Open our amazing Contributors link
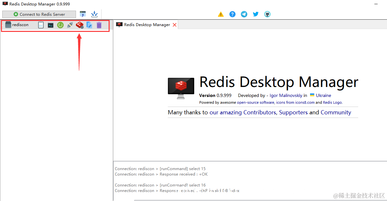Viewport: 387px width, 201px height. click(243, 112)
